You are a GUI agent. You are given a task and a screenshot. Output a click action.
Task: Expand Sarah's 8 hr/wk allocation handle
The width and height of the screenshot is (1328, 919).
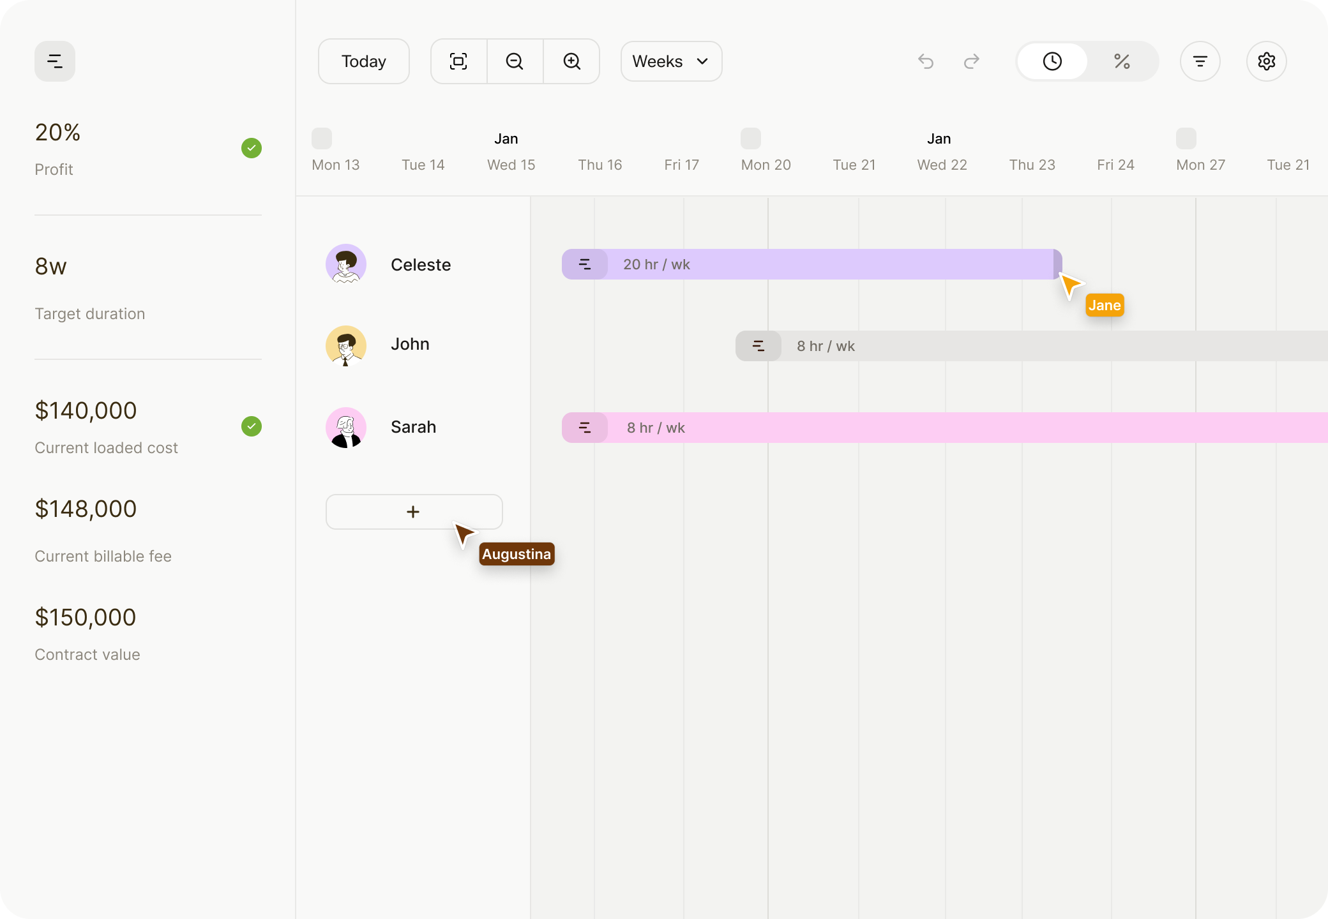(x=585, y=428)
